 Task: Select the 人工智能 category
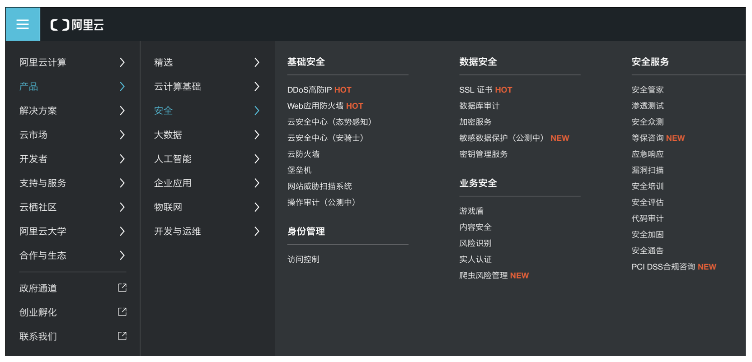(173, 159)
